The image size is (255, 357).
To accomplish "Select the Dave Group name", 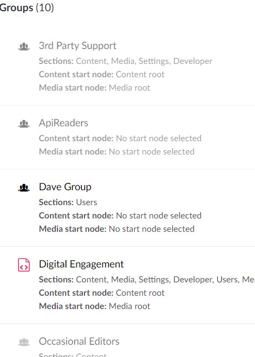I will click(65, 187).
